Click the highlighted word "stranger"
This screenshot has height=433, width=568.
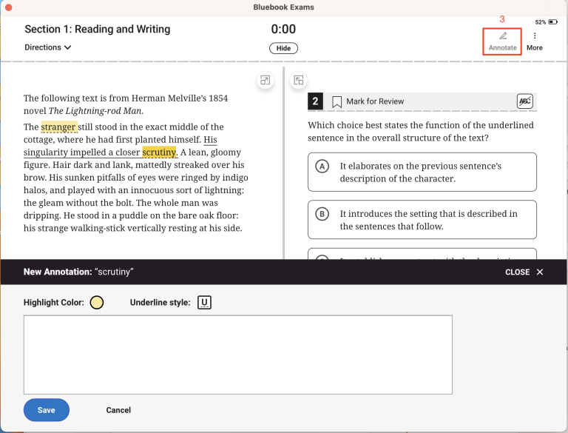coord(58,127)
